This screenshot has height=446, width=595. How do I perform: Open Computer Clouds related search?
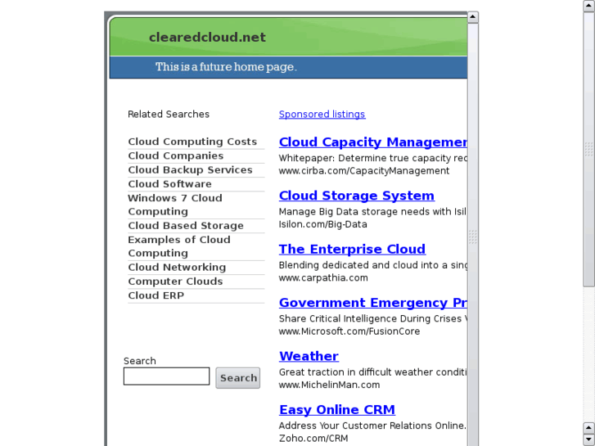click(x=175, y=282)
